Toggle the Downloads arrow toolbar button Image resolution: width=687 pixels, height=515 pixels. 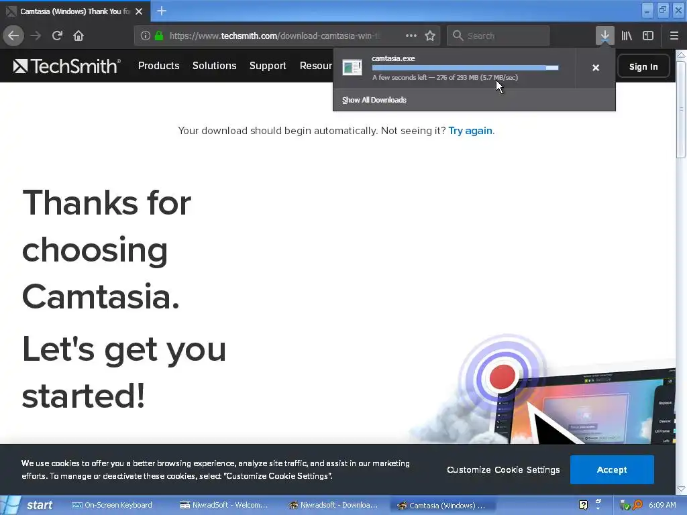pos(604,36)
